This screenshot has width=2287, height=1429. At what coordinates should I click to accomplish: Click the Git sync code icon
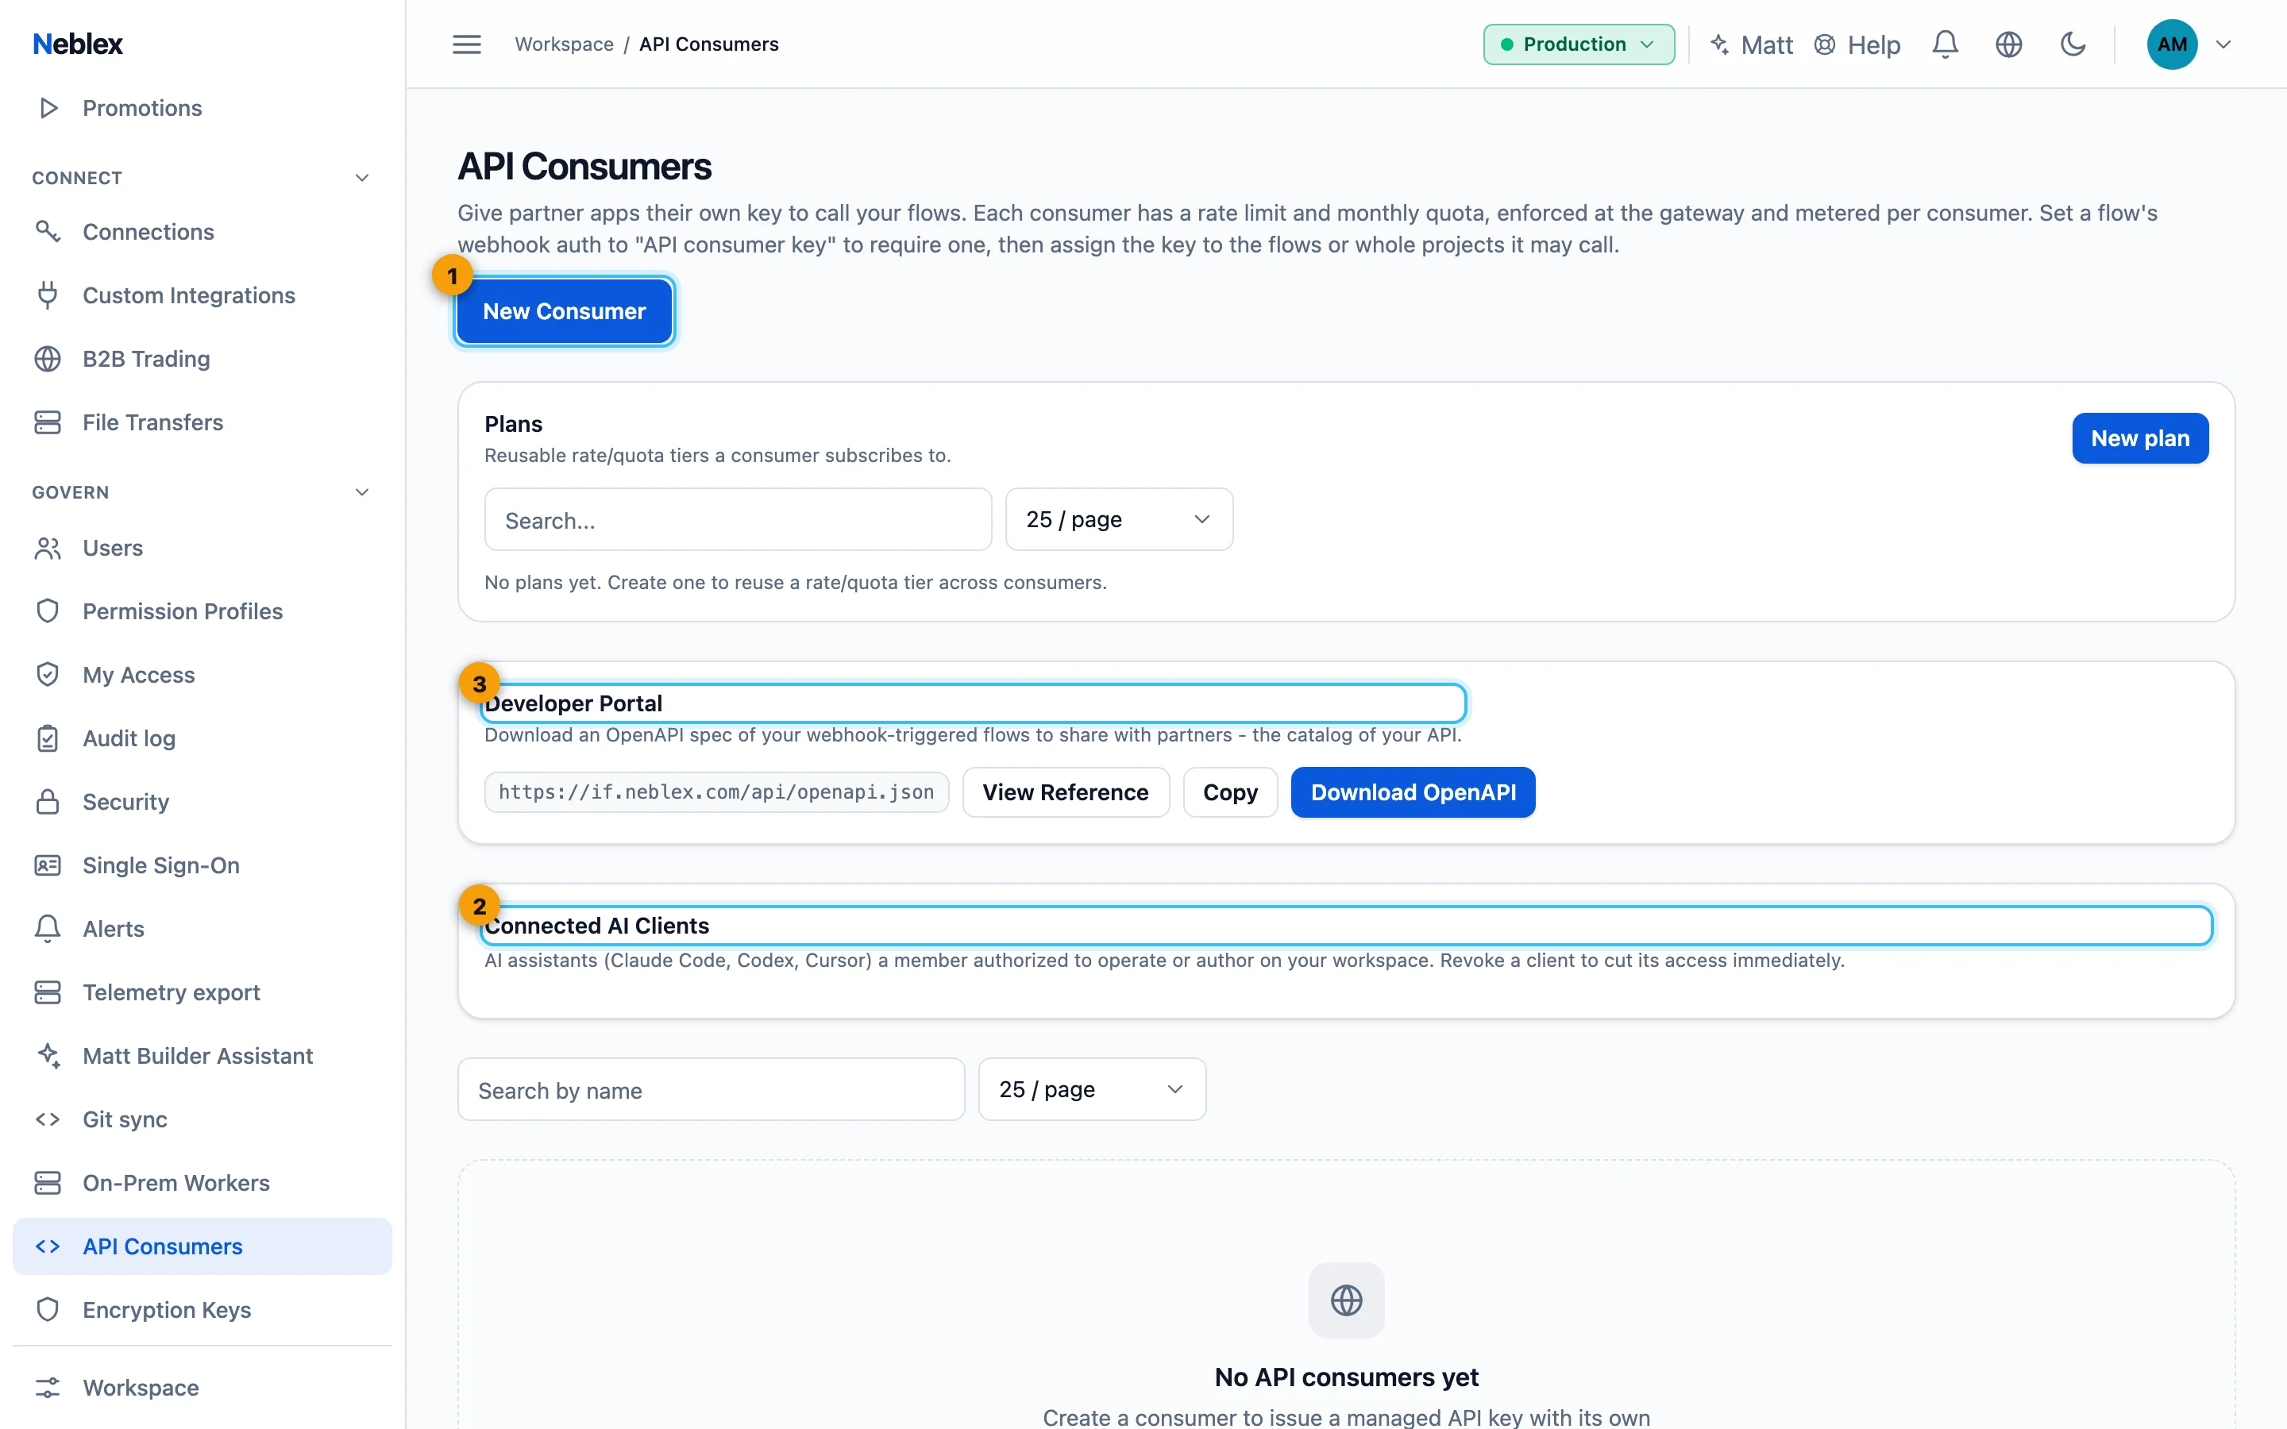[x=48, y=1119]
